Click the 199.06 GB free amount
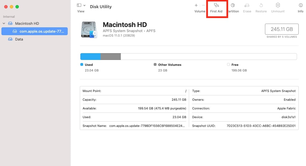Image resolution: width=306 pixels, height=166 pixels. 239,70
